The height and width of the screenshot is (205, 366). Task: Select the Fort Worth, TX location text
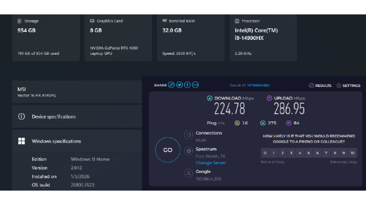[x=210, y=156]
